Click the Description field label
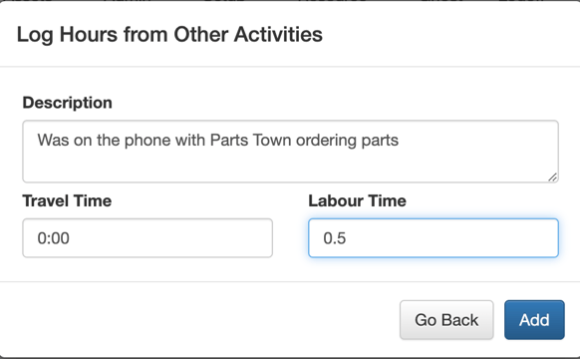 (x=68, y=103)
